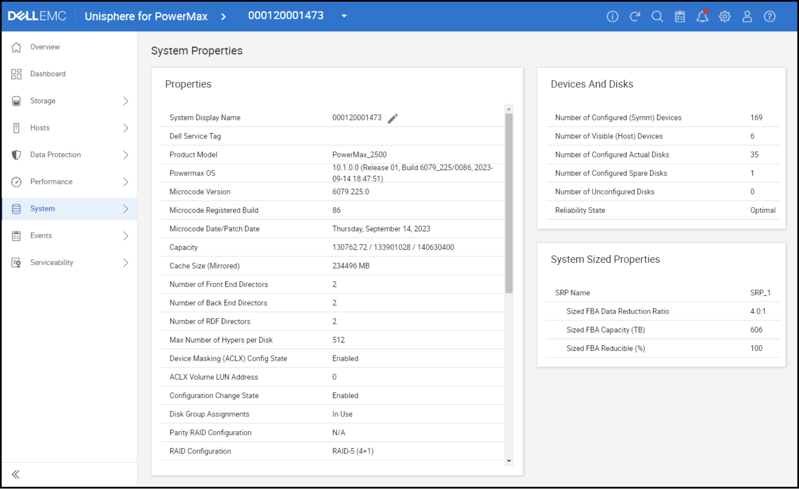Click the Sized FBA Capacity value 606

click(x=756, y=330)
